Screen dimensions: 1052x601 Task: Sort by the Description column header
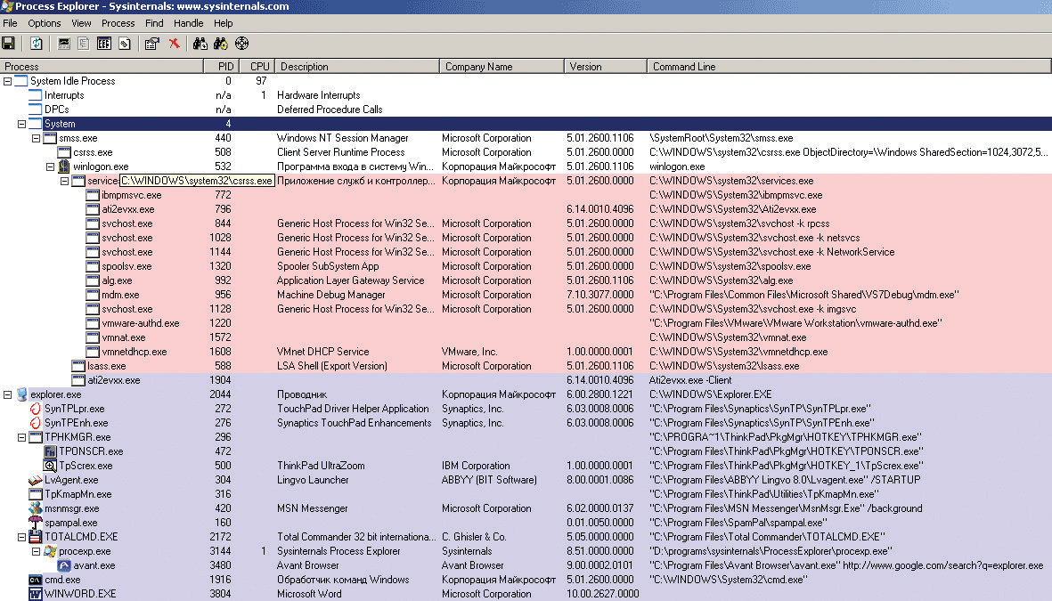[x=357, y=67]
